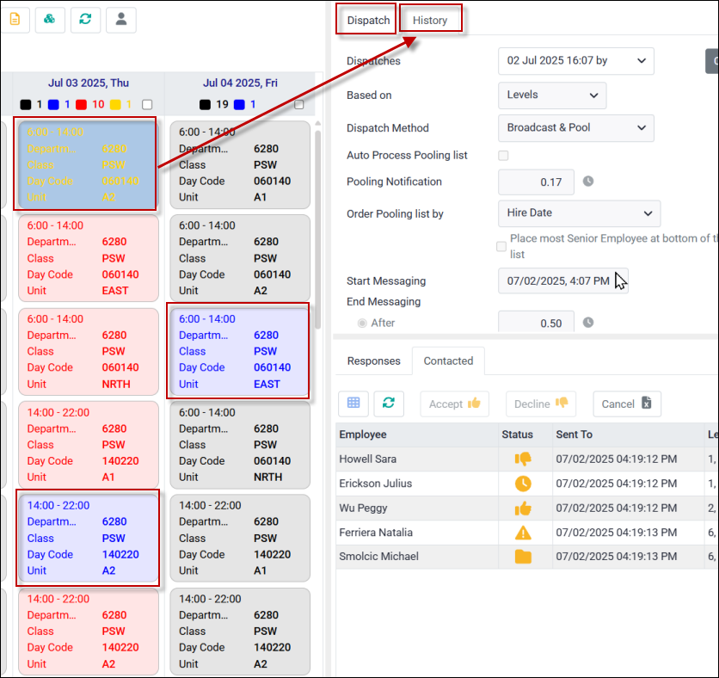Select the Howell Sara employee row
This screenshot has width=719, height=678.
tap(527, 459)
